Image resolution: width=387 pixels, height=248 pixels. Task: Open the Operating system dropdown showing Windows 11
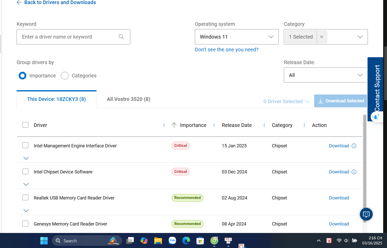pyautogui.click(x=236, y=37)
